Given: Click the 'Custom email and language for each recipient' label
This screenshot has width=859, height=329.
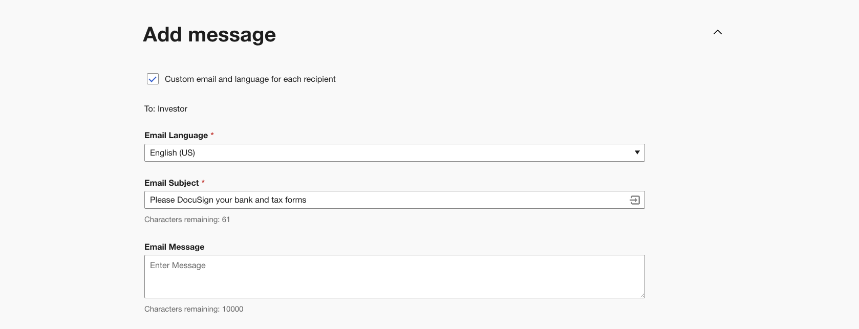Looking at the screenshot, I should (250, 79).
